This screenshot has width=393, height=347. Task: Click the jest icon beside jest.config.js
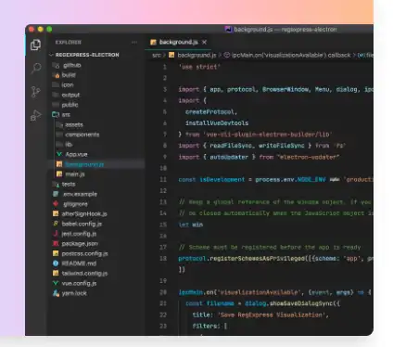[x=56, y=233]
